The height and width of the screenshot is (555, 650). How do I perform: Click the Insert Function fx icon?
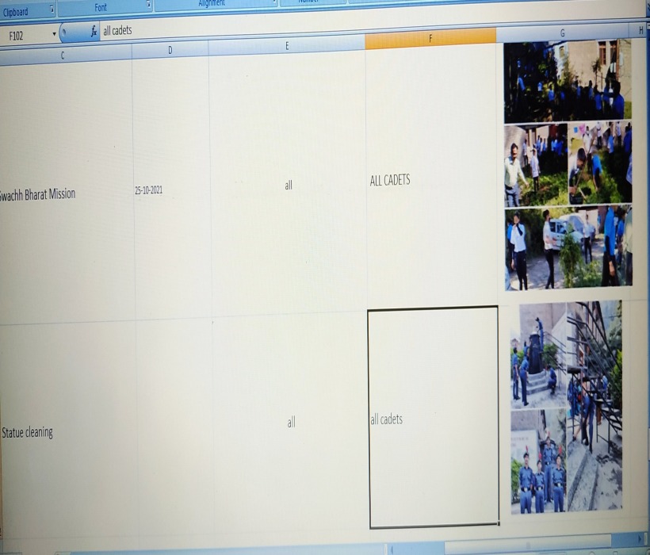[x=94, y=31]
